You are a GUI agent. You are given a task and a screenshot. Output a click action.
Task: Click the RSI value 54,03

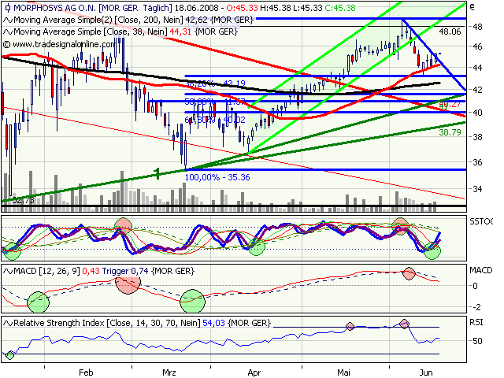point(213,323)
